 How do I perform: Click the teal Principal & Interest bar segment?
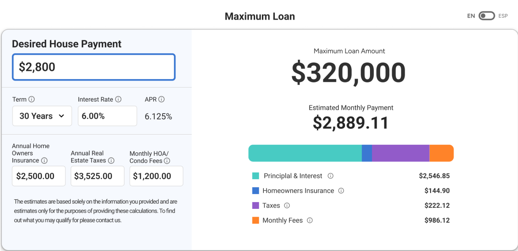(x=305, y=153)
